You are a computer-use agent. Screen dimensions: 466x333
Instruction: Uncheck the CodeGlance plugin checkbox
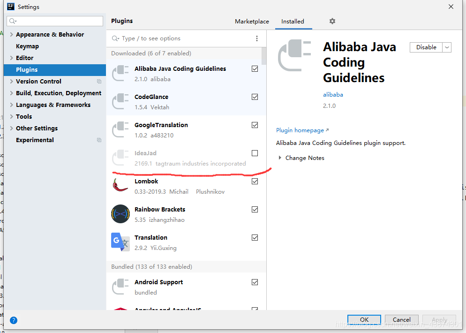point(255,97)
